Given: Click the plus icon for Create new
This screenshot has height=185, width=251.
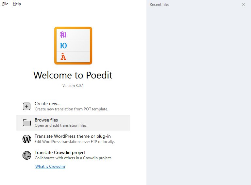Looking at the screenshot, I should [x=26, y=107].
